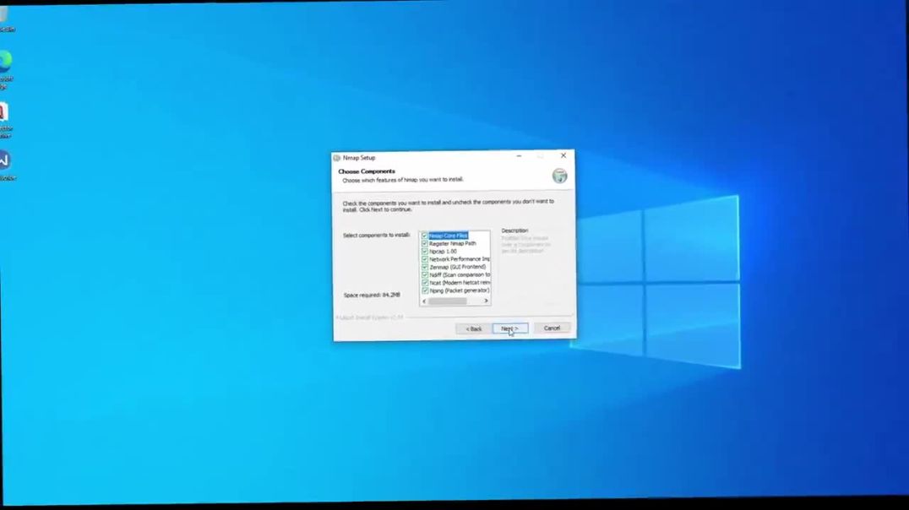The image size is (909, 510).
Task: Click the horizontal scrollbar thumb in component list
Action: coord(448,301)
